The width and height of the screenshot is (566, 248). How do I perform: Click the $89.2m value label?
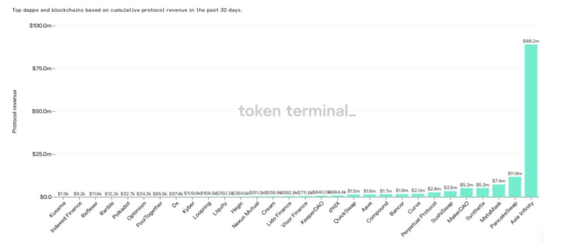coord(531,41)
